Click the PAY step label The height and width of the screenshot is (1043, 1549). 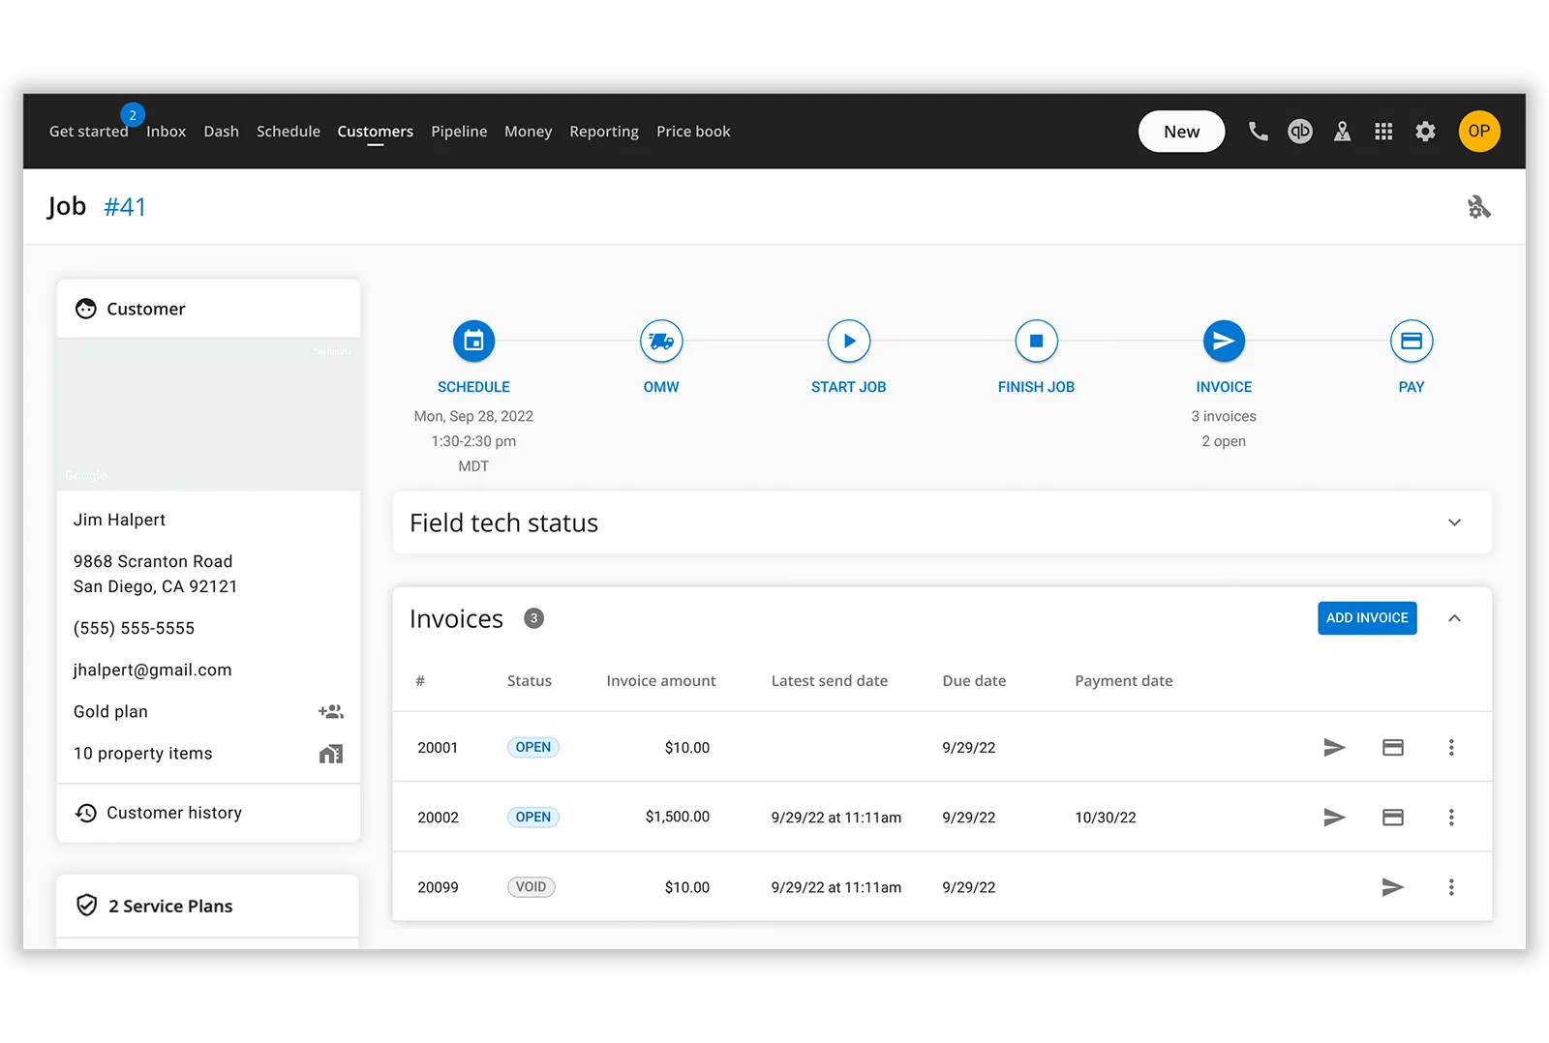[x=1412, y=387]
